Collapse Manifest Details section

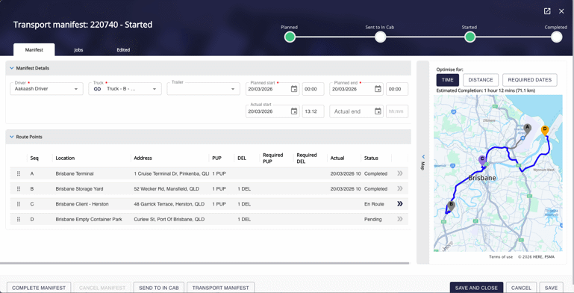click(12, 68)
